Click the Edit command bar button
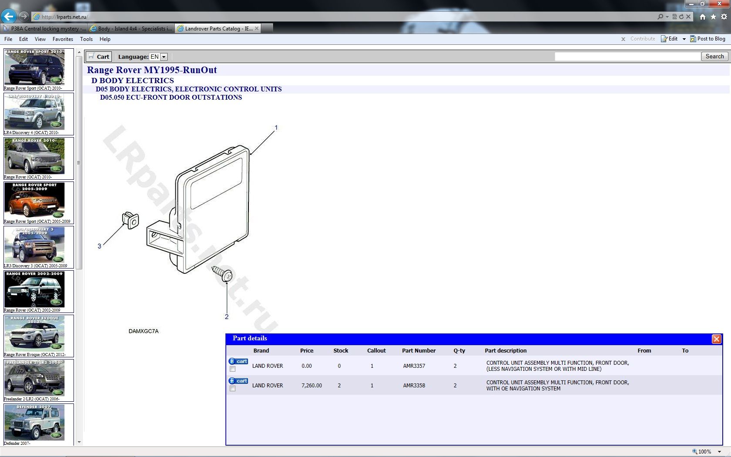The width and height of the screenshot is (731, 457). click(669, 39)
